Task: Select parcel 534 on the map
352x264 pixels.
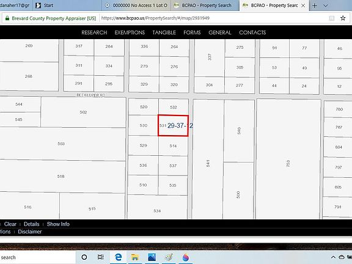Action: (157, 207)
